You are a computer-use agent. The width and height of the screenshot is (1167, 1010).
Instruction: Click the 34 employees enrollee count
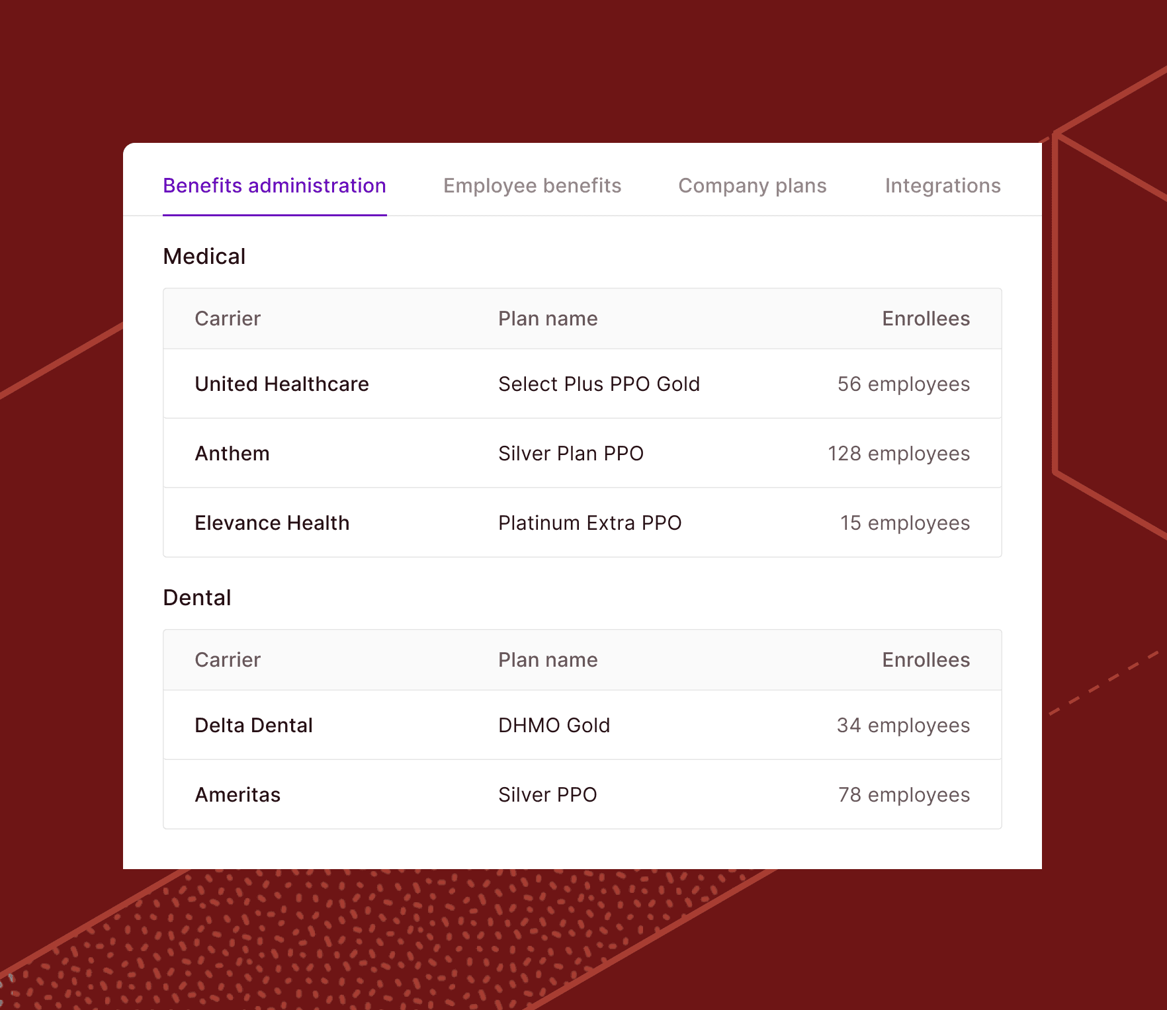903,726
